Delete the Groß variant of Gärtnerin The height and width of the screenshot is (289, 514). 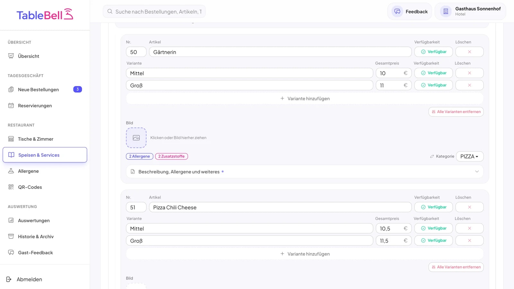[469, 85]
